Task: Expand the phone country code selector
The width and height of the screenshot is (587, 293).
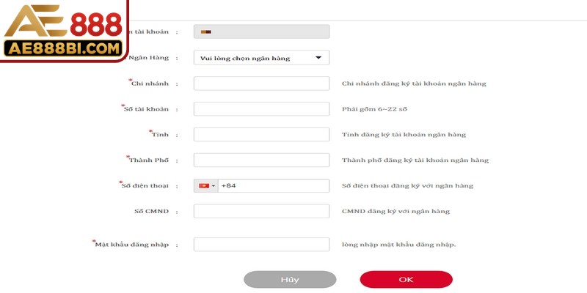Action: (206, 186)
